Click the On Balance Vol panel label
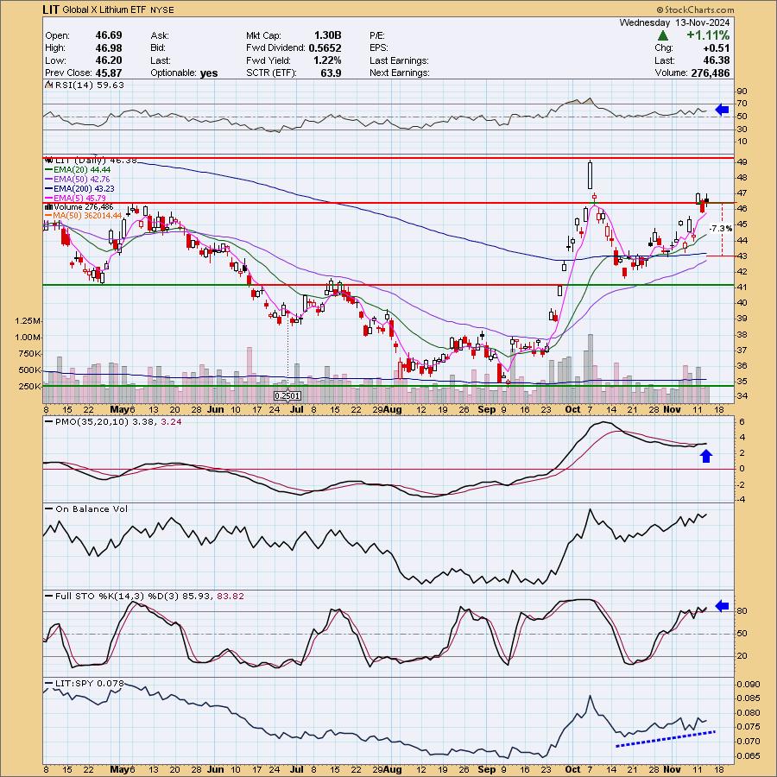This screenshot has width=777, height=777. 92,509
